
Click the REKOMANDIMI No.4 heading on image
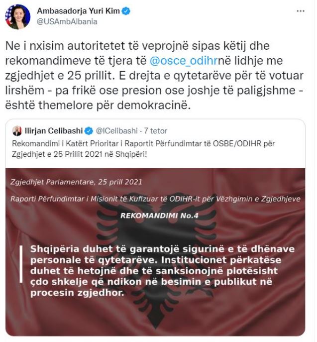(x=159, y=216)
